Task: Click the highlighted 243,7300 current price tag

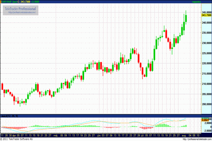Action: click(x=206, y=15)
